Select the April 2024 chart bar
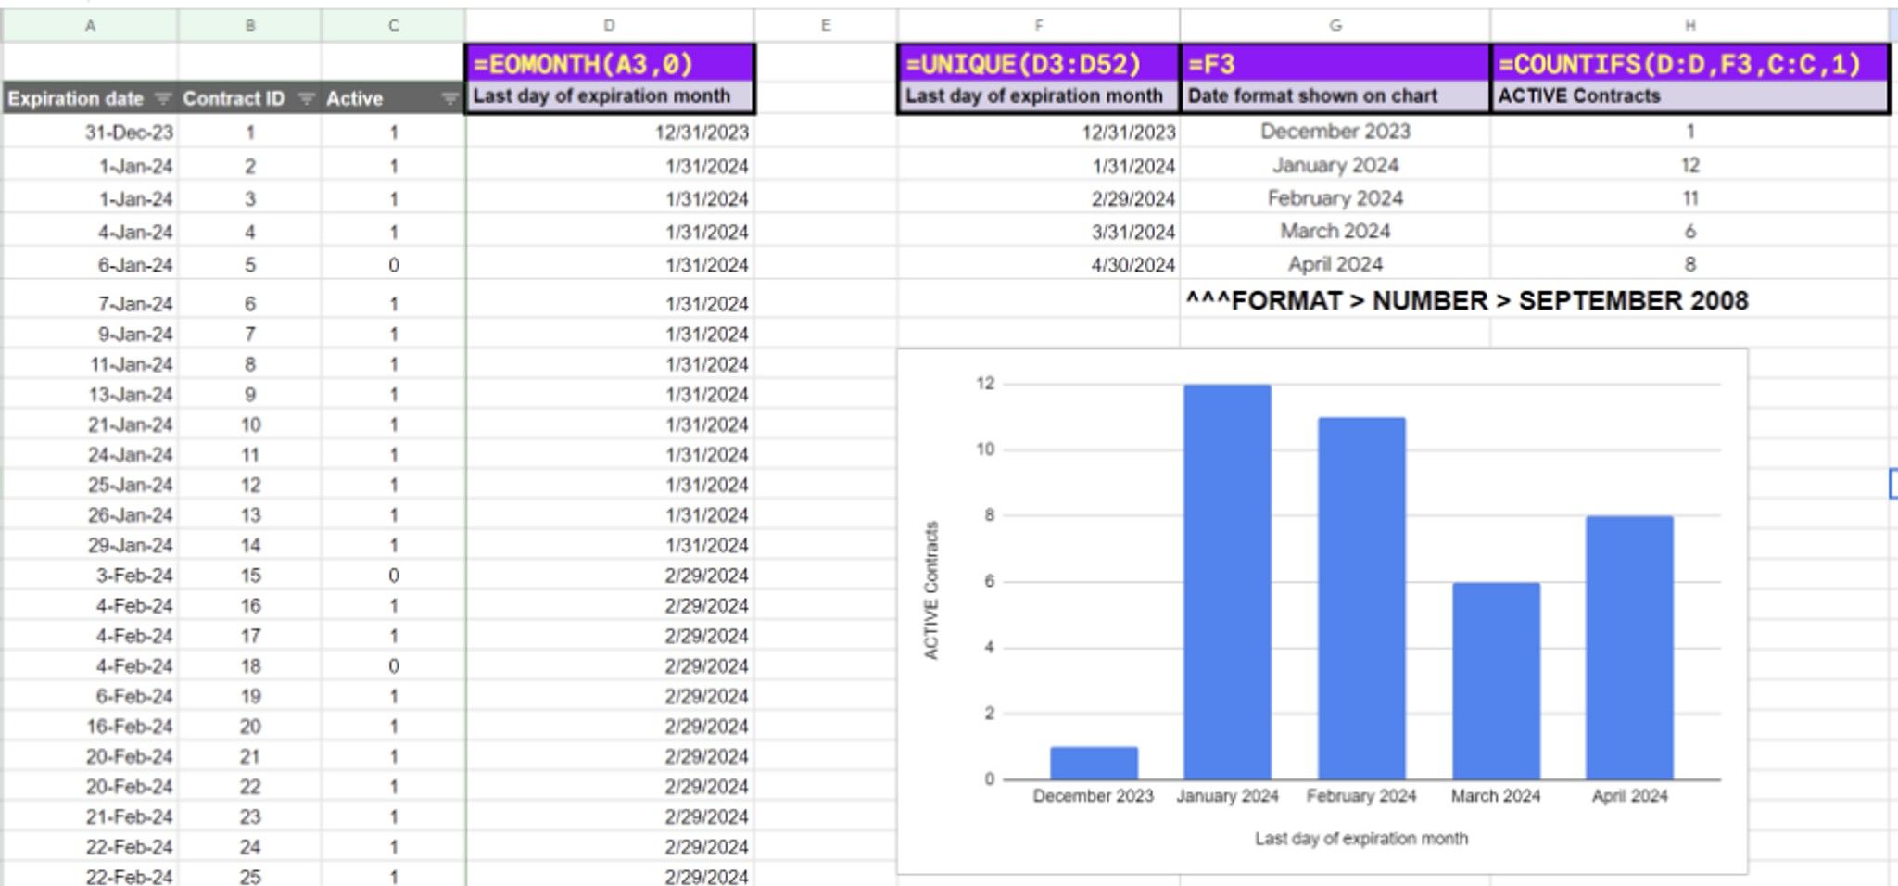Viewport: 1898px width, 886px height. pos(1629,648)
